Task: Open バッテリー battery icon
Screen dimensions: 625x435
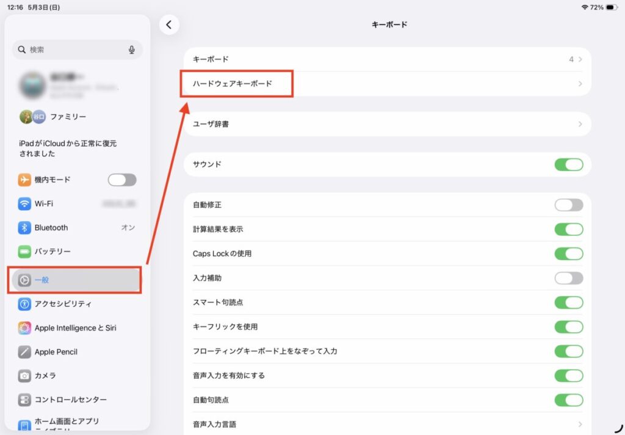Action: tap(24, 252)
